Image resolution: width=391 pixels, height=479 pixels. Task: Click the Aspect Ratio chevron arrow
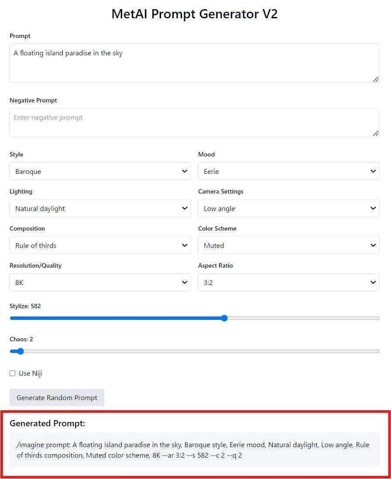coord(373,282)
